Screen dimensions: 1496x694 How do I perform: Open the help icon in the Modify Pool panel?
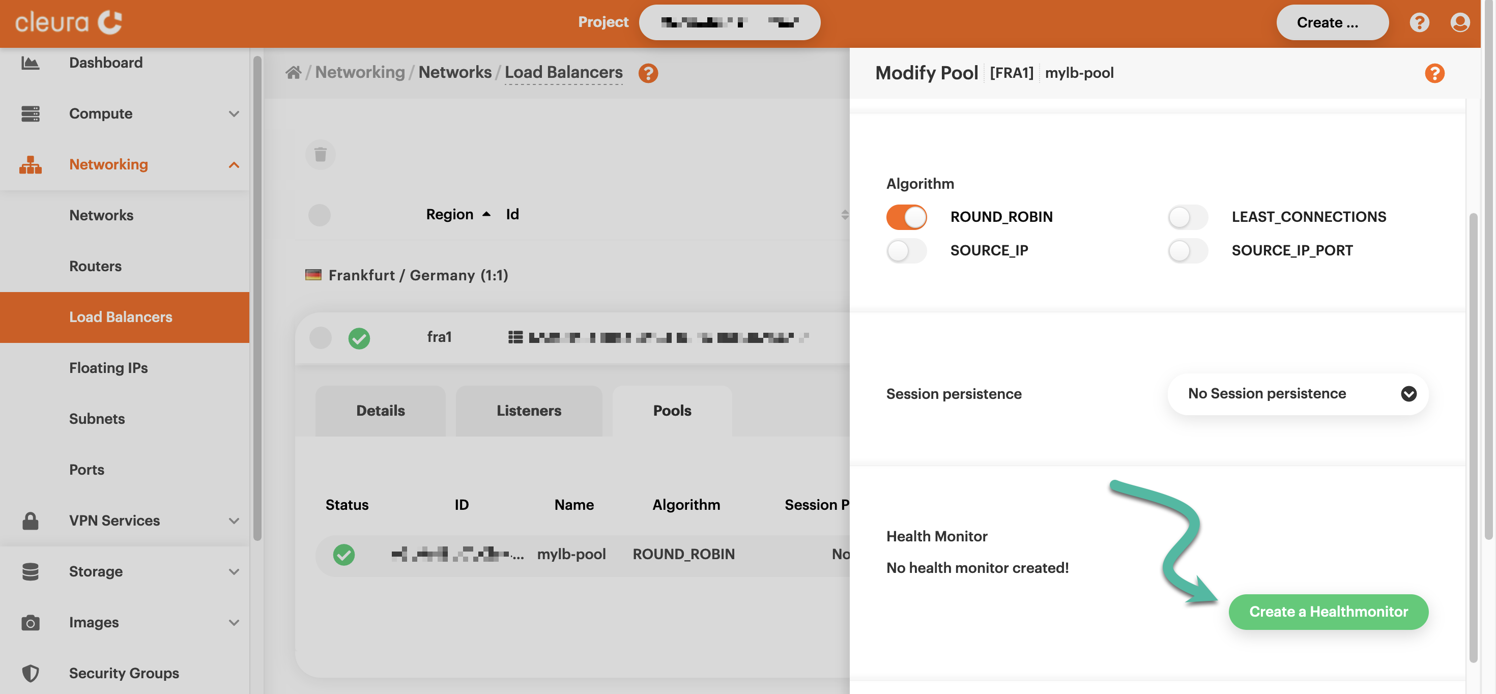1434,73
